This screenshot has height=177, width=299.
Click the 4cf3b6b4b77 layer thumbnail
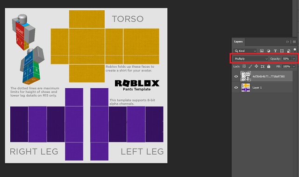pos(246,76)
